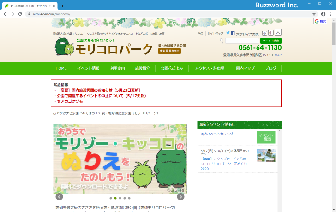
Task: Select the third carousel dot
Action: point(120,198)
